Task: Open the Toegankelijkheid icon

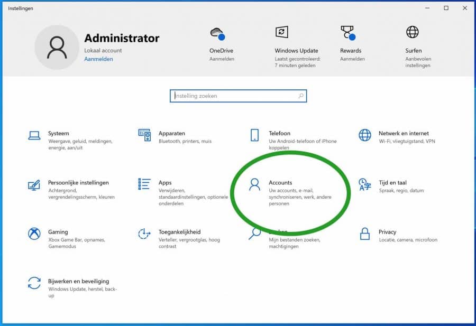Action: pos(144,234)
